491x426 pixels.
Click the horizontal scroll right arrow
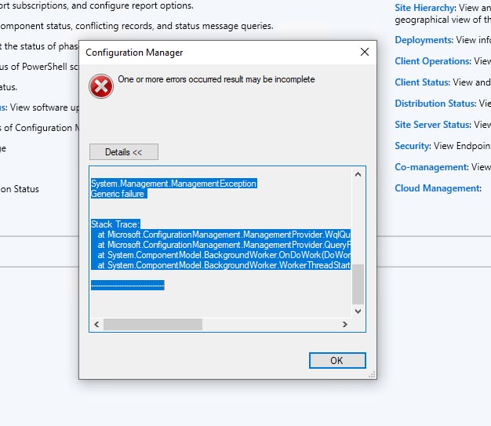345,324
